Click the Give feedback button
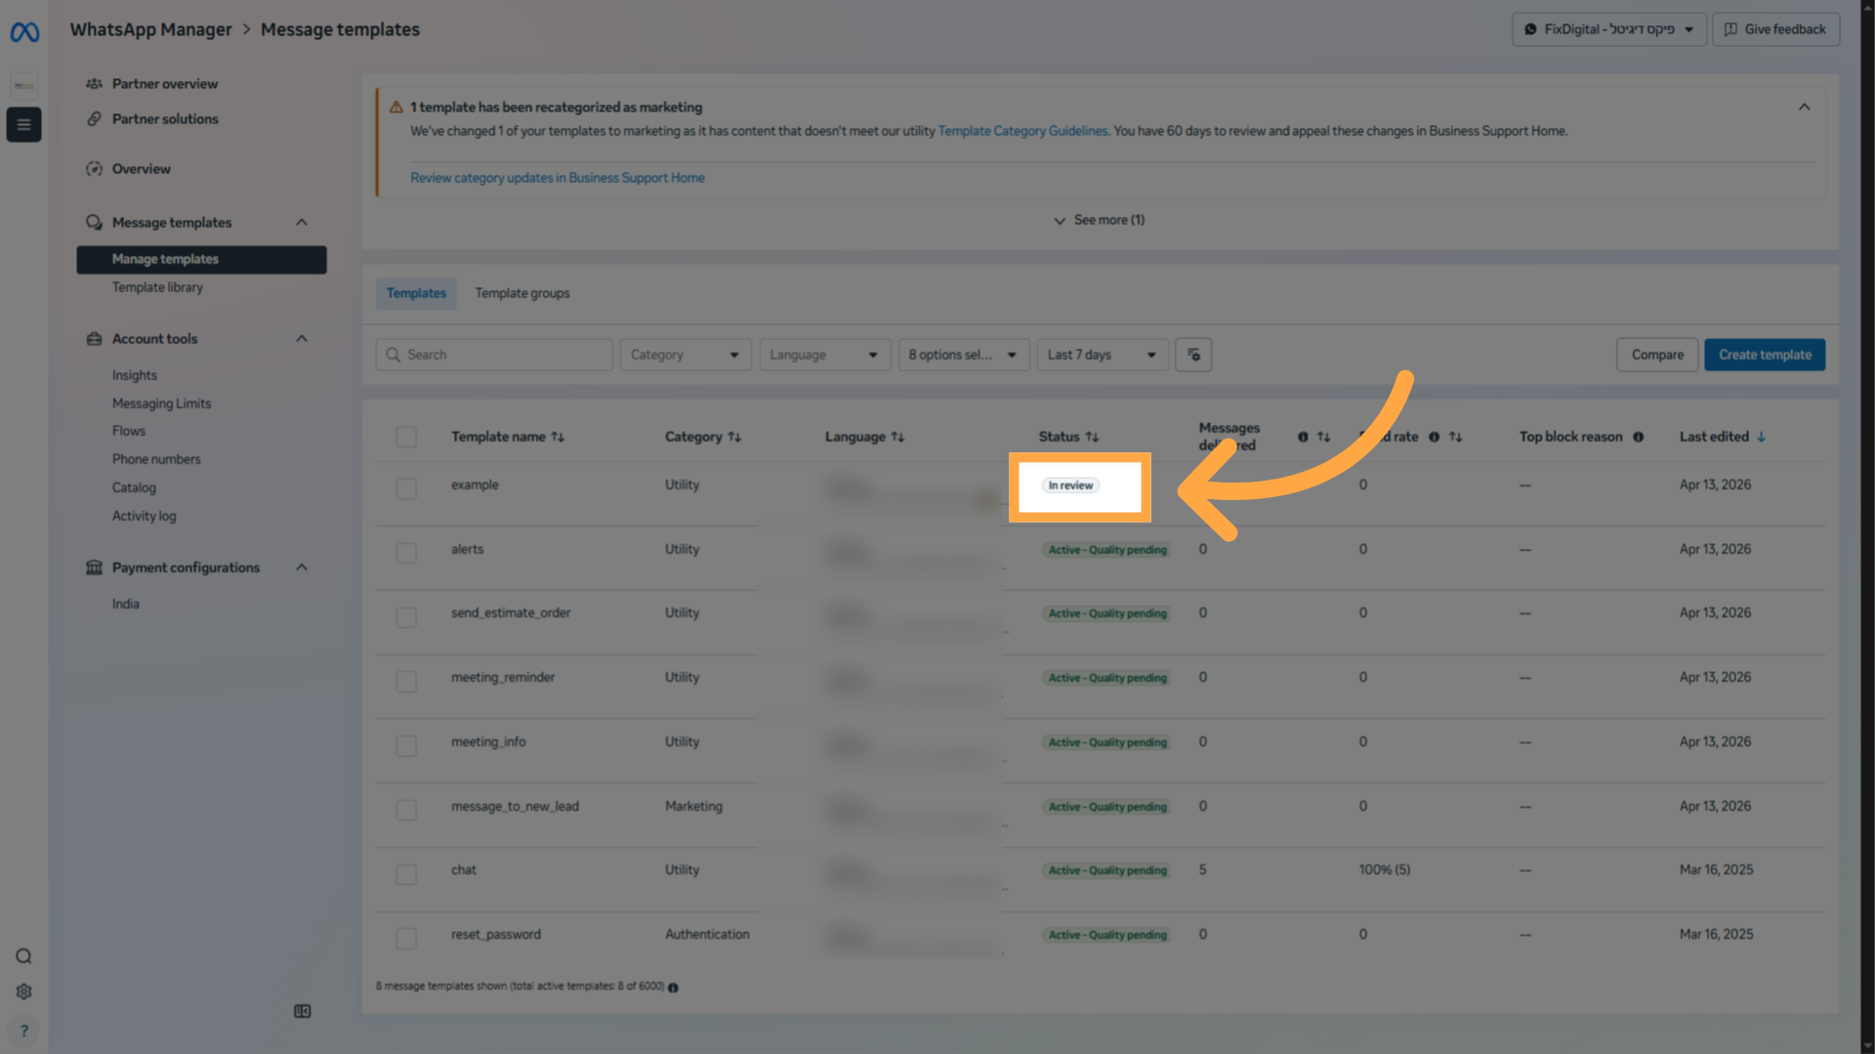 1775,29
